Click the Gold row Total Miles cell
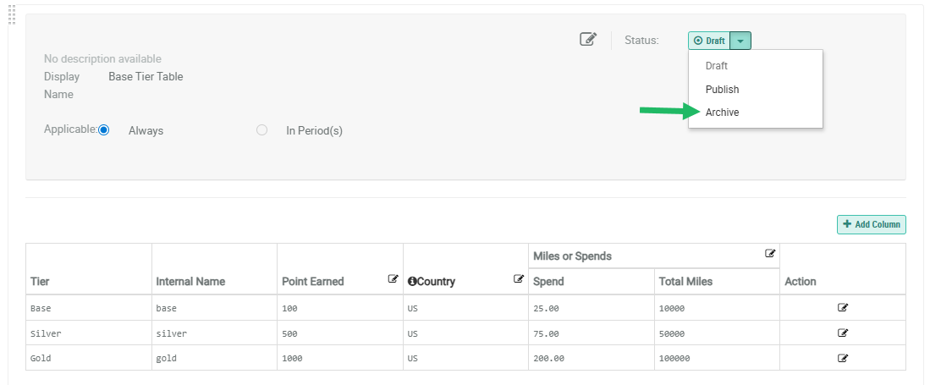This screenshot has width=930, height=385. (x=674, y=358)
